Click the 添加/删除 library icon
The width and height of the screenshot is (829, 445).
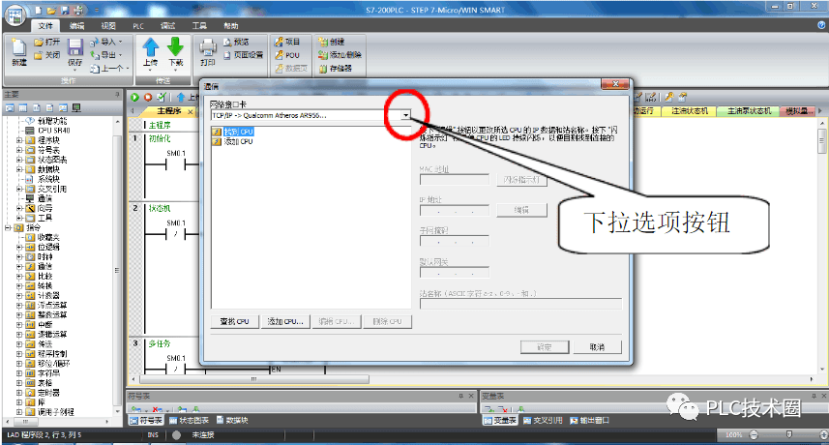click(323, 55)
